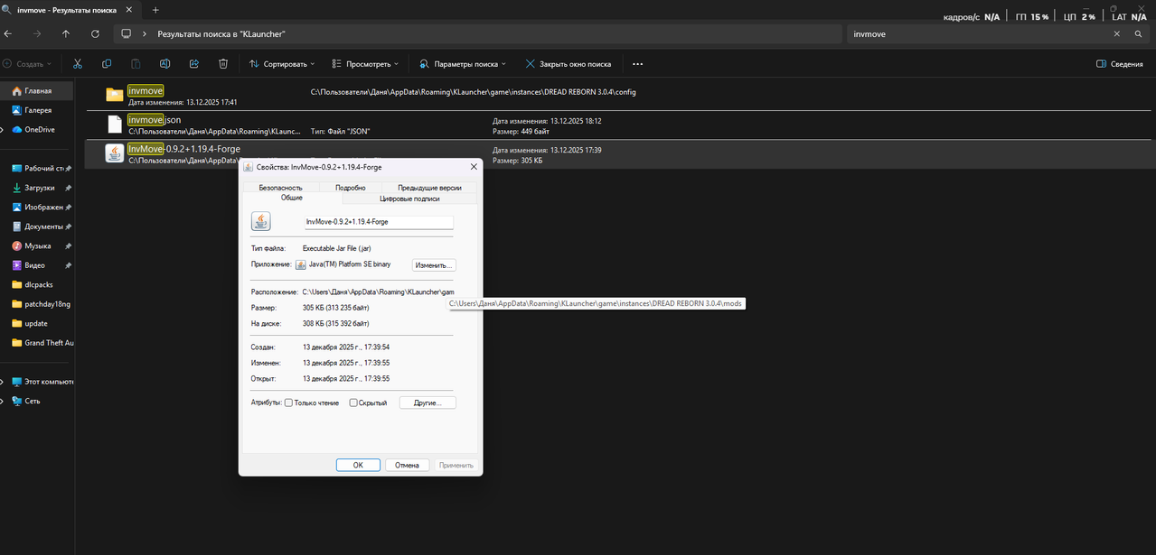
Task: Select the Расположение path text C:\Users\Даня
Action: pos(378,291)
